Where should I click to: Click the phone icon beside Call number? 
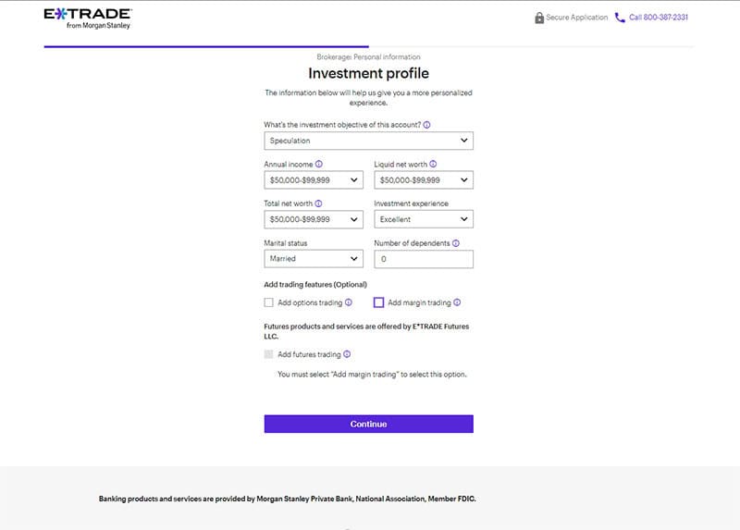coord(620,18)
